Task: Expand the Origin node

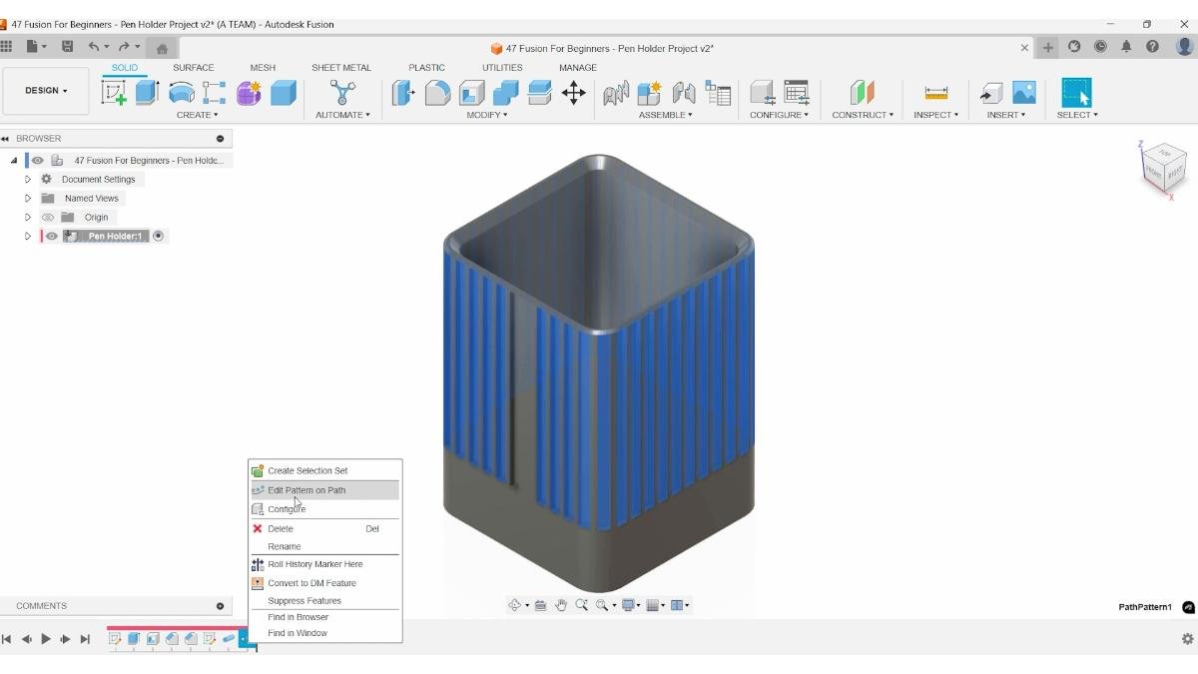Action: (28, 217)
